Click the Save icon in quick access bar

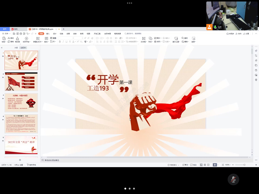coord(14,34)
